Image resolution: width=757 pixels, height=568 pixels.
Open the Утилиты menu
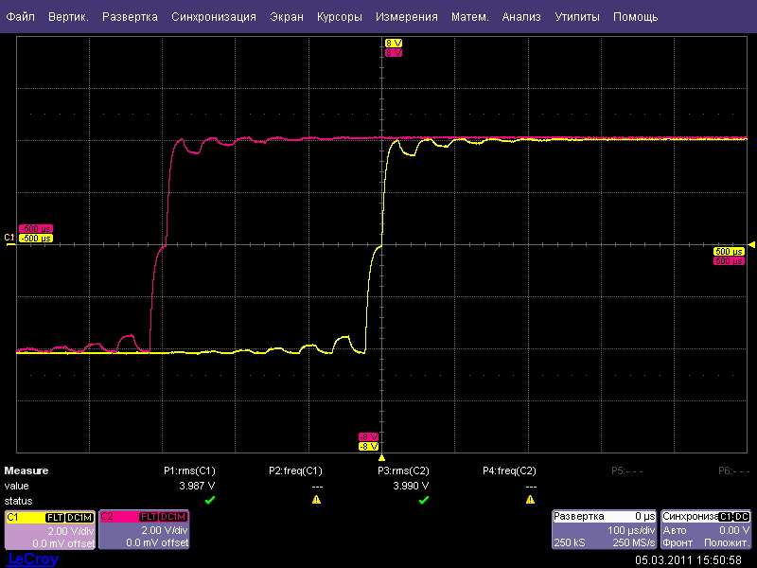click(576, 17)
